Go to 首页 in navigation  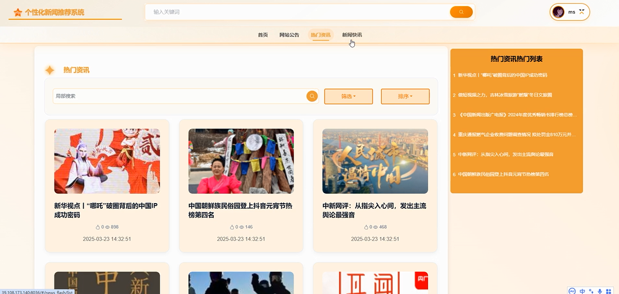click(x=263, y=35)
